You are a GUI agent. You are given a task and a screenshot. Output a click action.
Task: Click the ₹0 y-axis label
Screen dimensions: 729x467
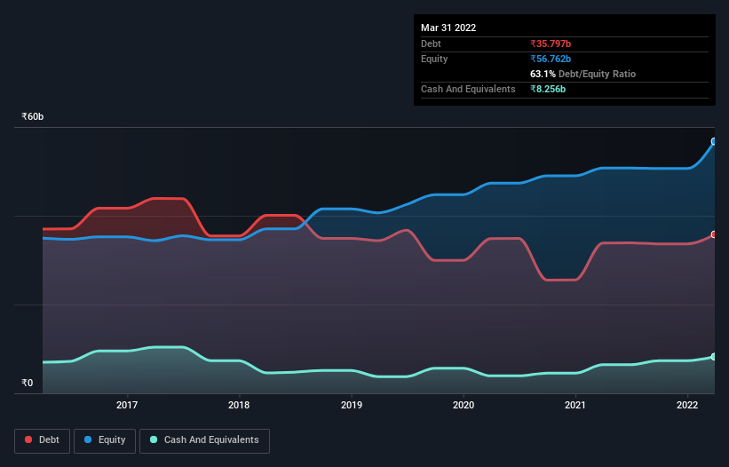[x=28, y=383]
